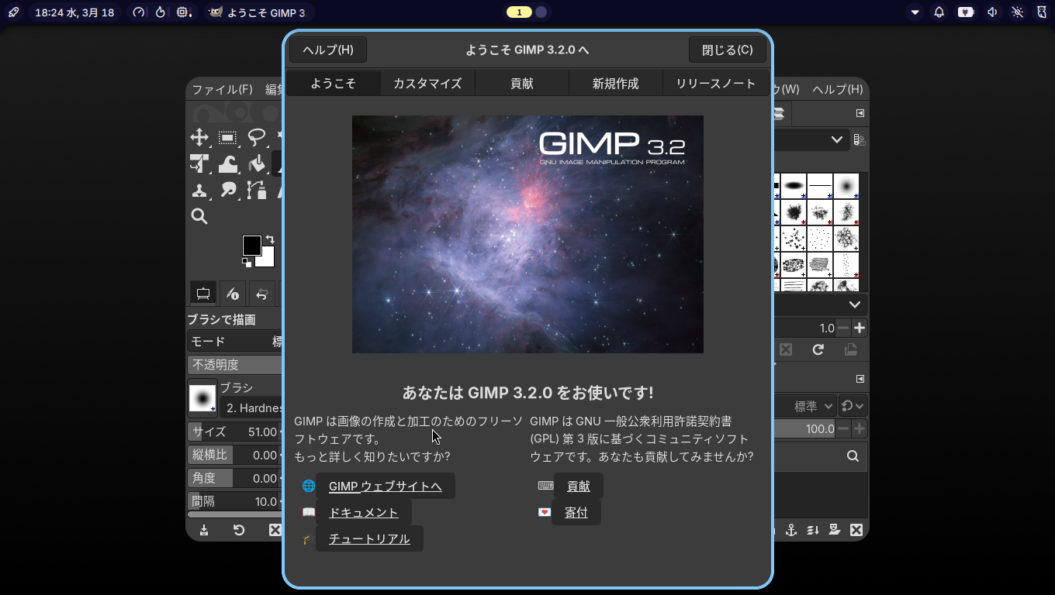Click the Spacing slider (間隔)
Screen dimensions: 1055x595
(x=234, y=501)
